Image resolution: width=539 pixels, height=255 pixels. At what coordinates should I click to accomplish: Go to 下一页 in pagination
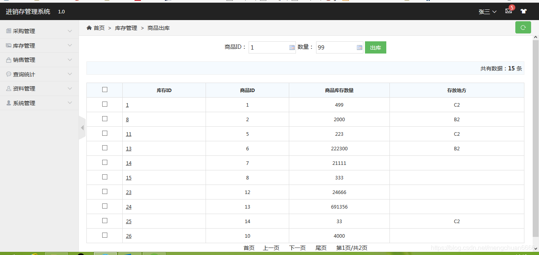pos(298,248)
